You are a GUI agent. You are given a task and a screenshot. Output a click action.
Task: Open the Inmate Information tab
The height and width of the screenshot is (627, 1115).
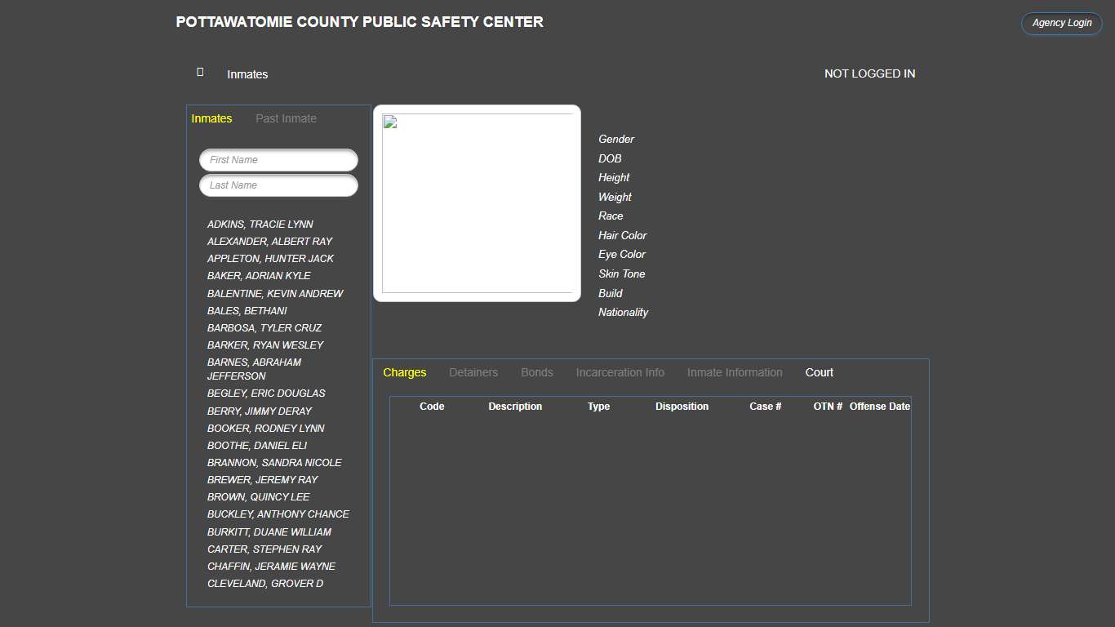pos(734,372)
